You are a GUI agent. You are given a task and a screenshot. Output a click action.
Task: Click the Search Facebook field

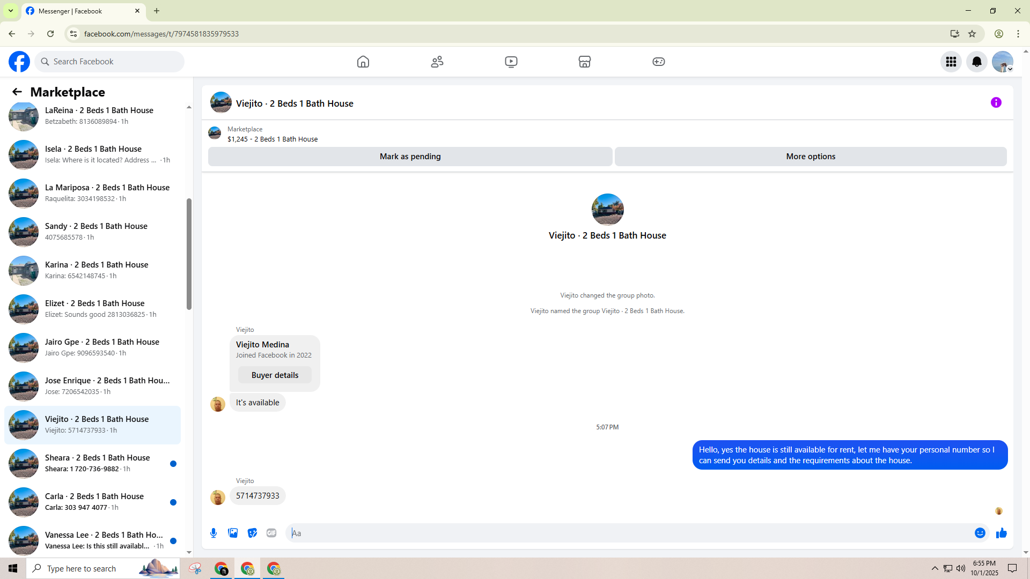click(109, 62)
